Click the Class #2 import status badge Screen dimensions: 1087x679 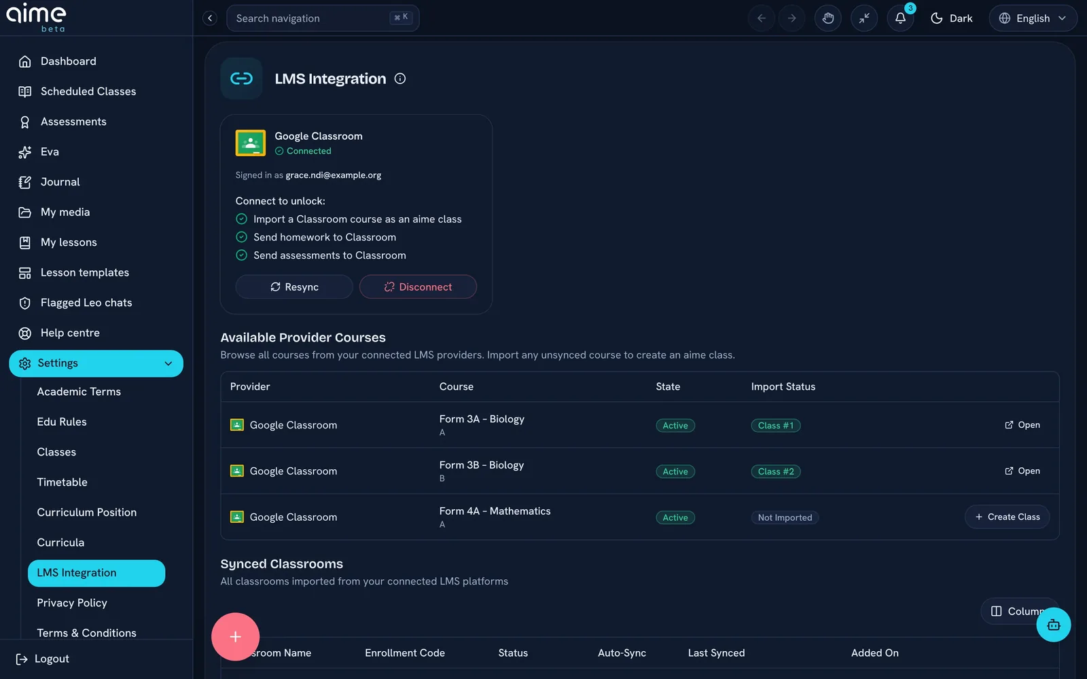click(776, 472)
